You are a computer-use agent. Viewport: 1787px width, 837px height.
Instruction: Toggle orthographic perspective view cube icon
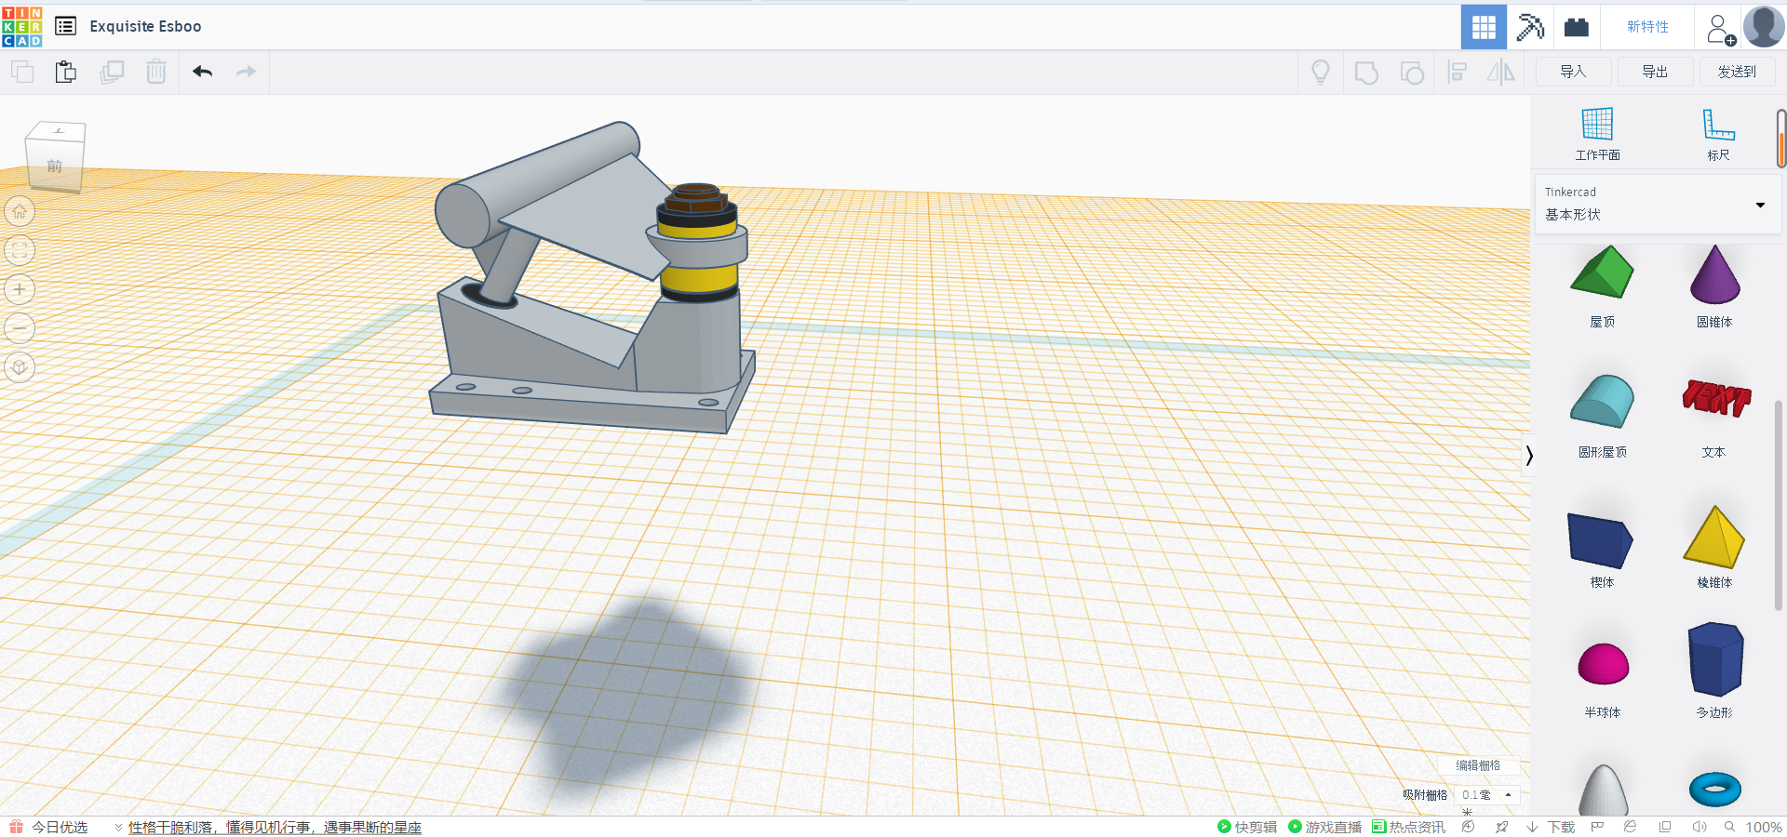[20, 367]
